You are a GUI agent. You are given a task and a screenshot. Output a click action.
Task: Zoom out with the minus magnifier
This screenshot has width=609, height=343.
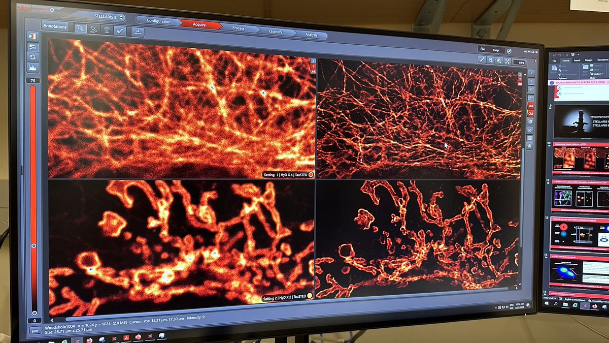(x=491, y=60)
